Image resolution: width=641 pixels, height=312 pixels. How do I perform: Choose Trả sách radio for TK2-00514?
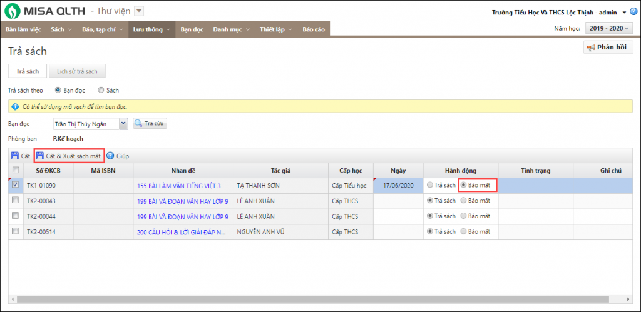click(429, 231)
